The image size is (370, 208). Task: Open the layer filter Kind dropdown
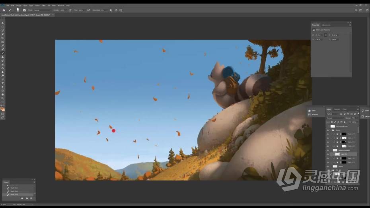(333, 114)
